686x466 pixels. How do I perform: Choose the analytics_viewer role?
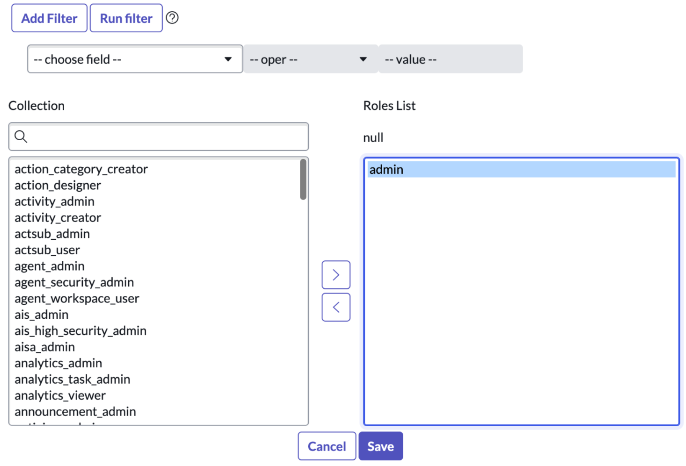coord(60,396)
